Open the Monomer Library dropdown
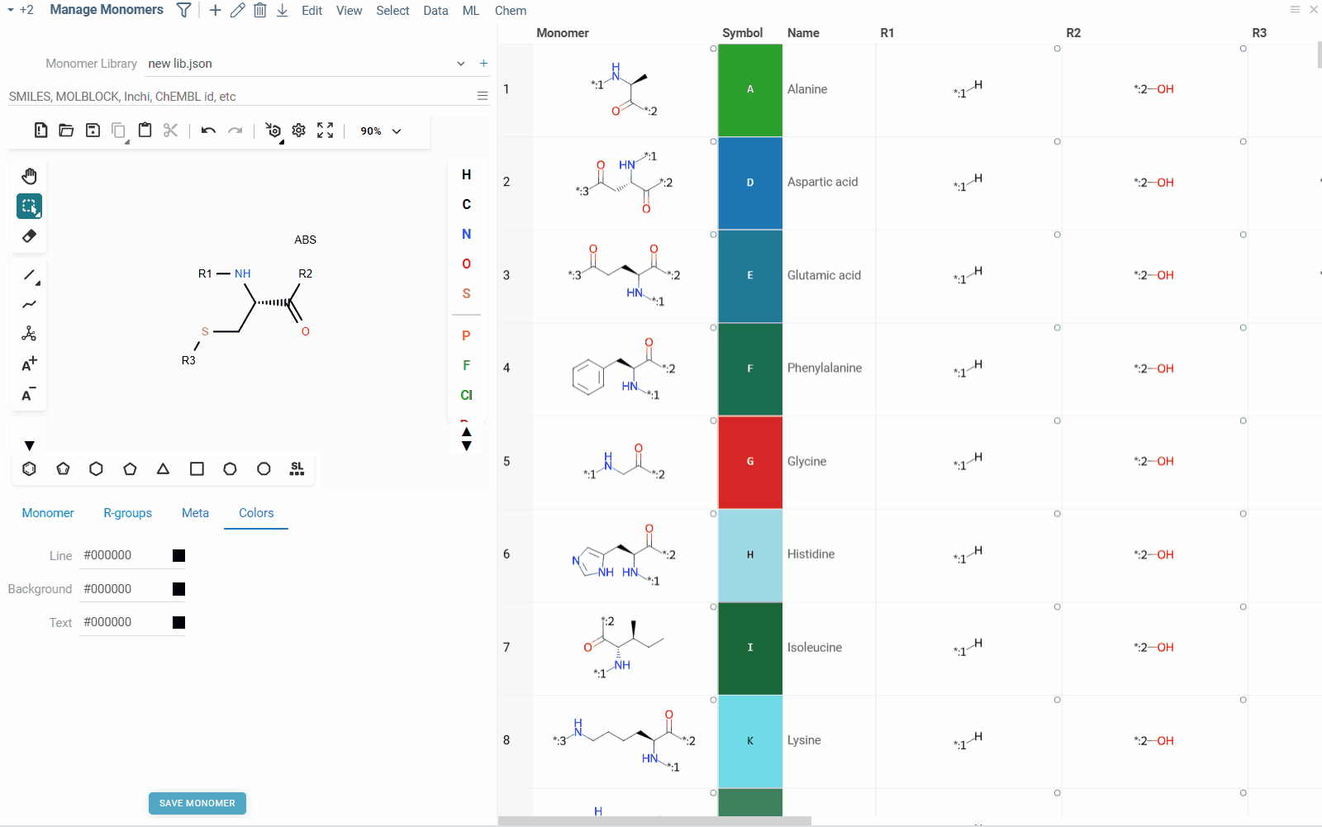This screenshot has height=827, width=1322. click(460, 63)
